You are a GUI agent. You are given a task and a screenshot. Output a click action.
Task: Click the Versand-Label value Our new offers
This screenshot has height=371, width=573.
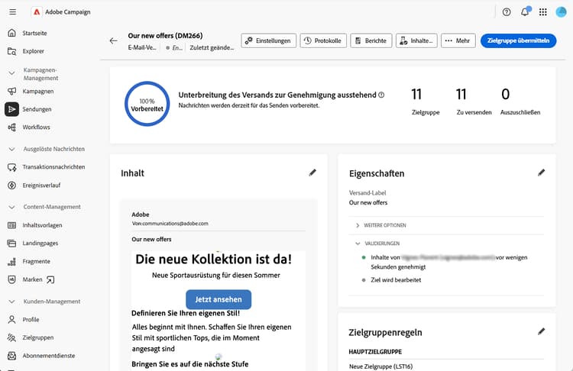click(x=368, y=202)
